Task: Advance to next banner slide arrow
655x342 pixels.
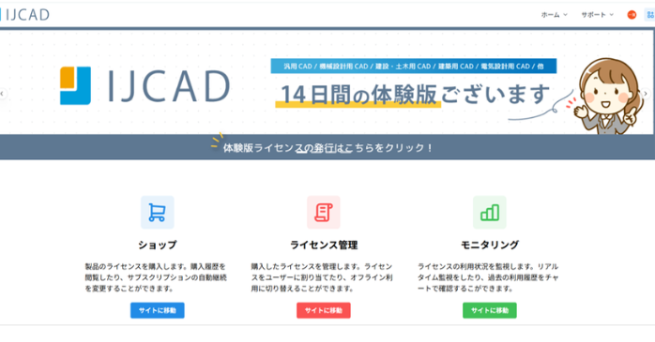Action: pyautogui.click(x=646, y=94)
